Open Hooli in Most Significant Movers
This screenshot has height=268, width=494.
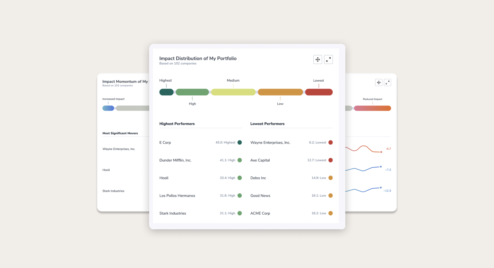[x=106, y=170]
